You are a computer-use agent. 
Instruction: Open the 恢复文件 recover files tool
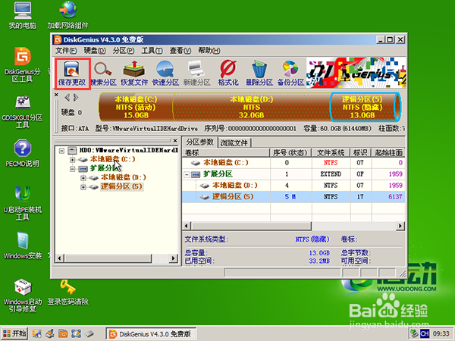134,74
